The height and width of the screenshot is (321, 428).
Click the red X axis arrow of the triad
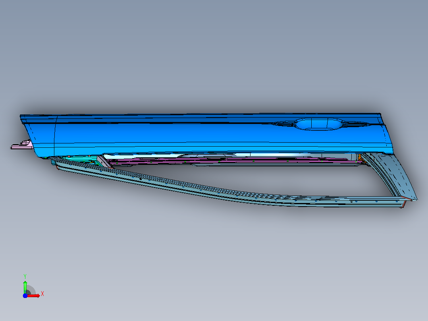34,296
